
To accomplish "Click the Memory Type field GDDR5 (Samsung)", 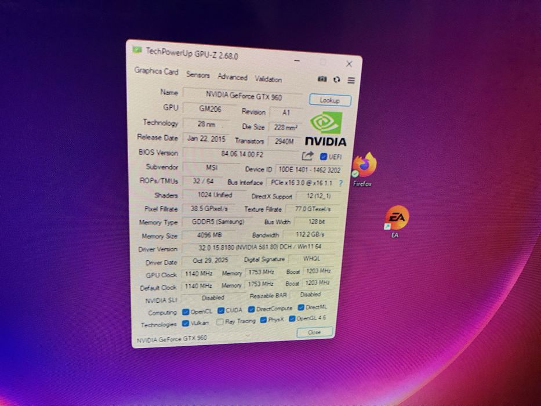I will [217, 222].
